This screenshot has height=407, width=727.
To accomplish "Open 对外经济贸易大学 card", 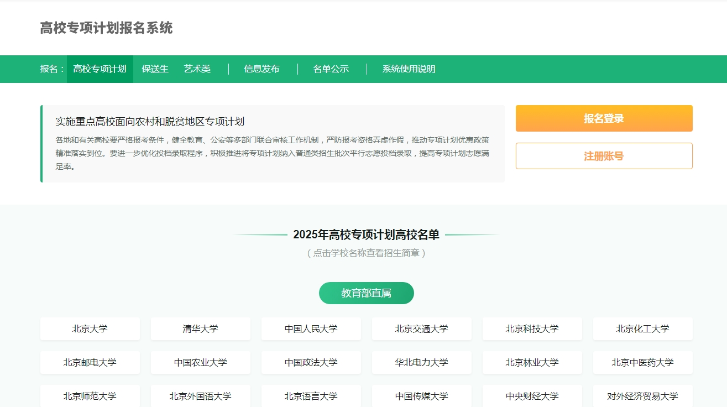I will click(643, 396).
